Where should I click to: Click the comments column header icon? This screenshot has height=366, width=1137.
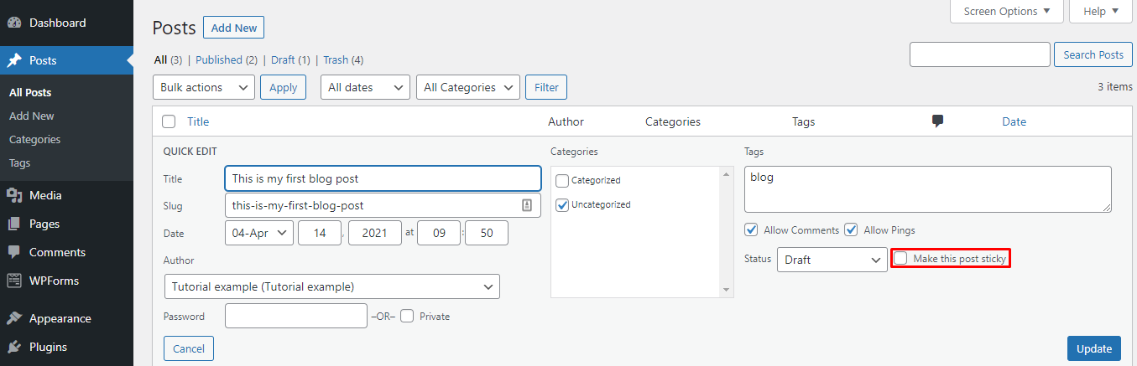point(937,121)
